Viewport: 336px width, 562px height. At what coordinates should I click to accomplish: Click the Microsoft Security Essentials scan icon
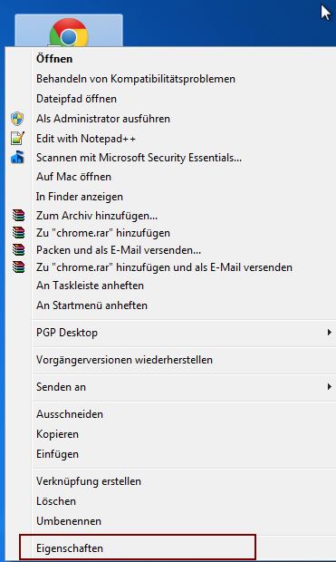tap(17, 158)
